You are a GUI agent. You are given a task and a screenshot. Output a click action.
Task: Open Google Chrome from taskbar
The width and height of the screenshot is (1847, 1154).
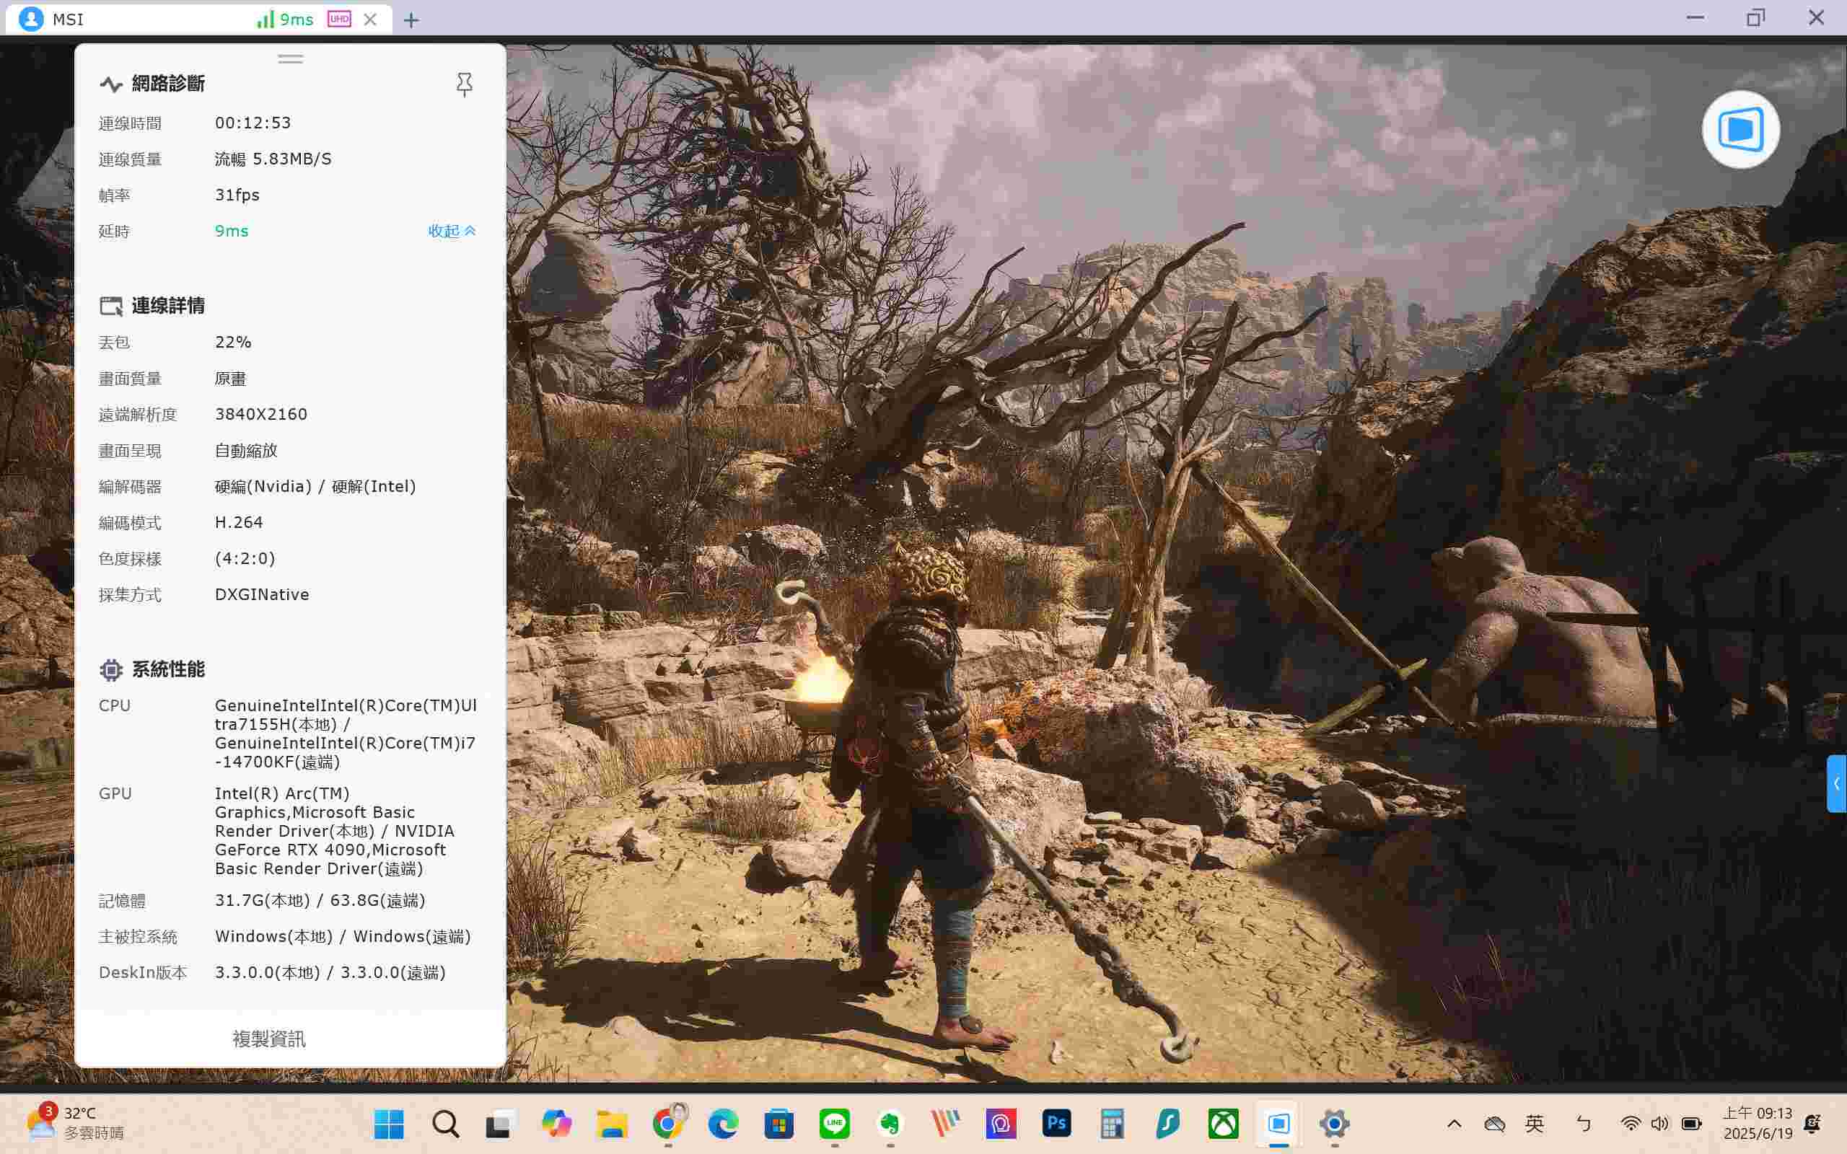[x=668, y=1124]
